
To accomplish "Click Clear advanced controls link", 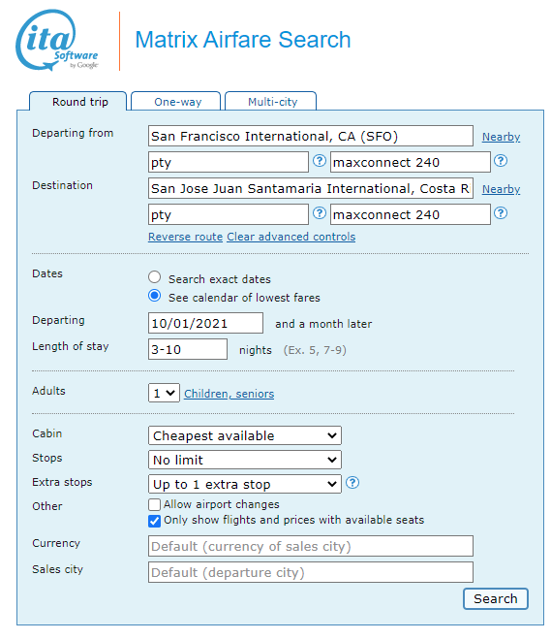I will (x=291, y=237).
